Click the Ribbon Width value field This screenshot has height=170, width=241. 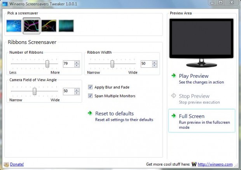click(x=146, y=64)
